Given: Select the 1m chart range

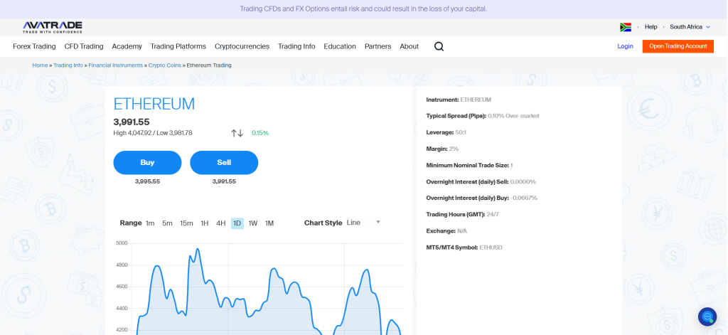Looking at the screenshot, I should [x=150, y=223].
